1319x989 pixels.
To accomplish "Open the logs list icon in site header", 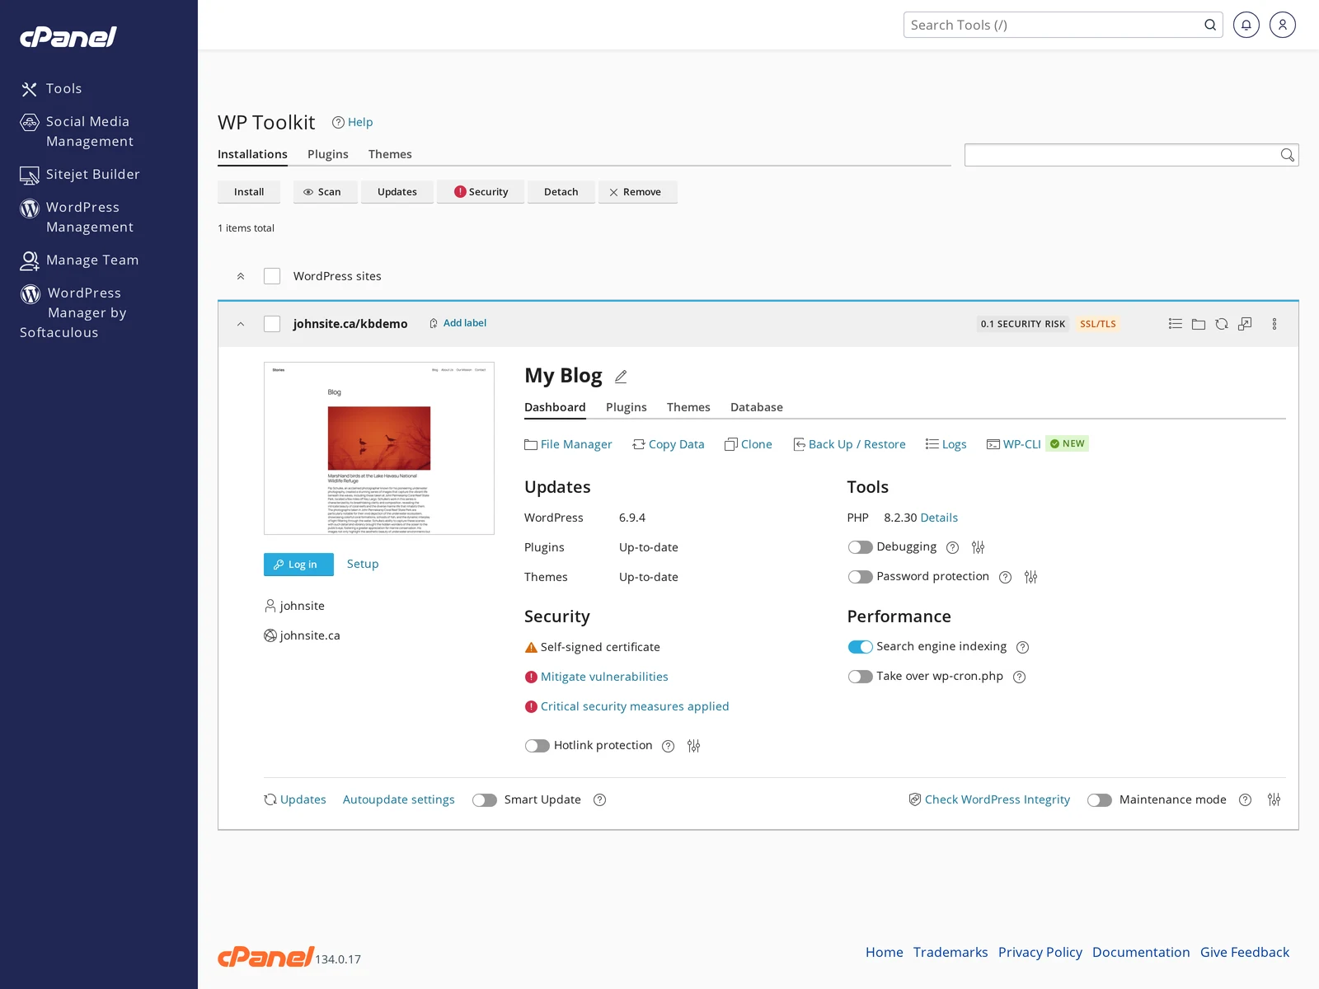I will point(1176,324).
